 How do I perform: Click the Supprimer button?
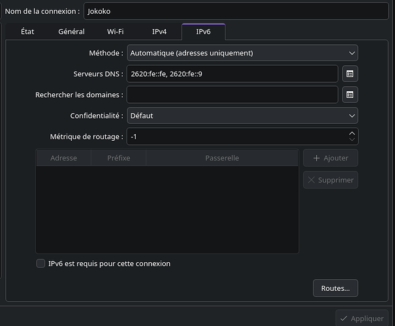[x=330, y=180]
